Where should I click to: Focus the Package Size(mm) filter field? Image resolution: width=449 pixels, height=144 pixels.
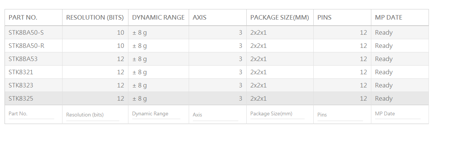(277, 114)
